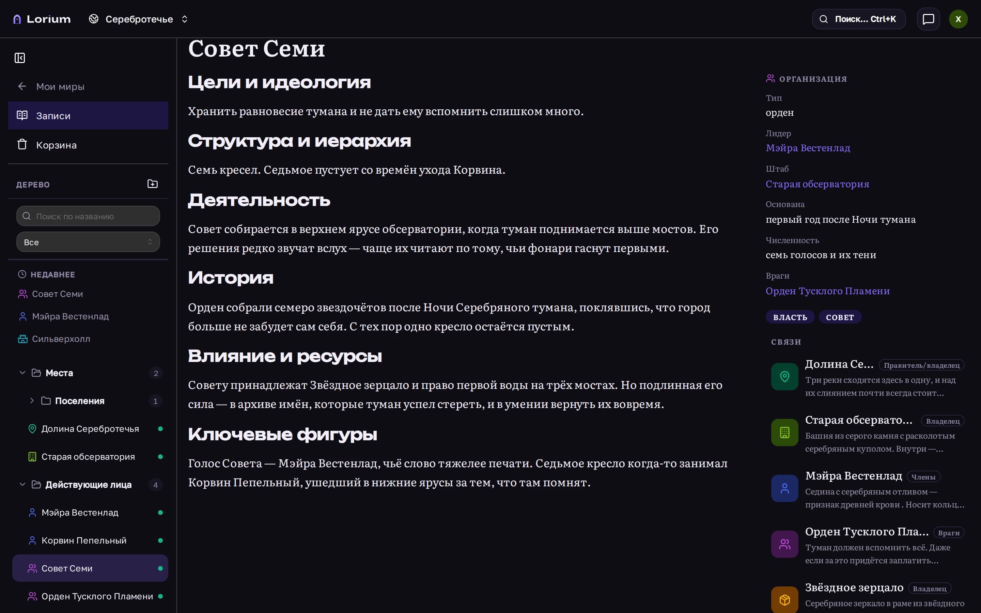Click the Правитель/владелец relation badge
The height and width of the screenshot is (613, 981).
click(921, 365)
